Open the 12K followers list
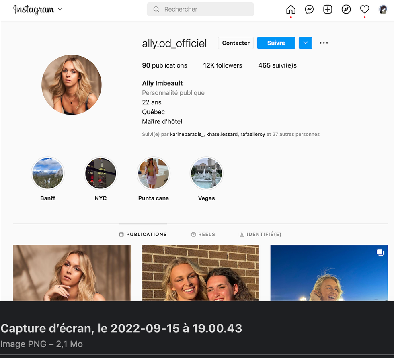Screen dimensions: 394x358 [222, 65]
